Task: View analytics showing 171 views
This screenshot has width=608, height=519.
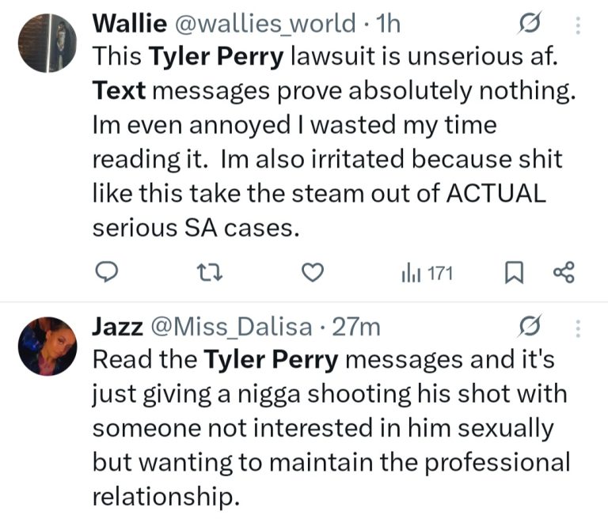Action: [427, 274]
